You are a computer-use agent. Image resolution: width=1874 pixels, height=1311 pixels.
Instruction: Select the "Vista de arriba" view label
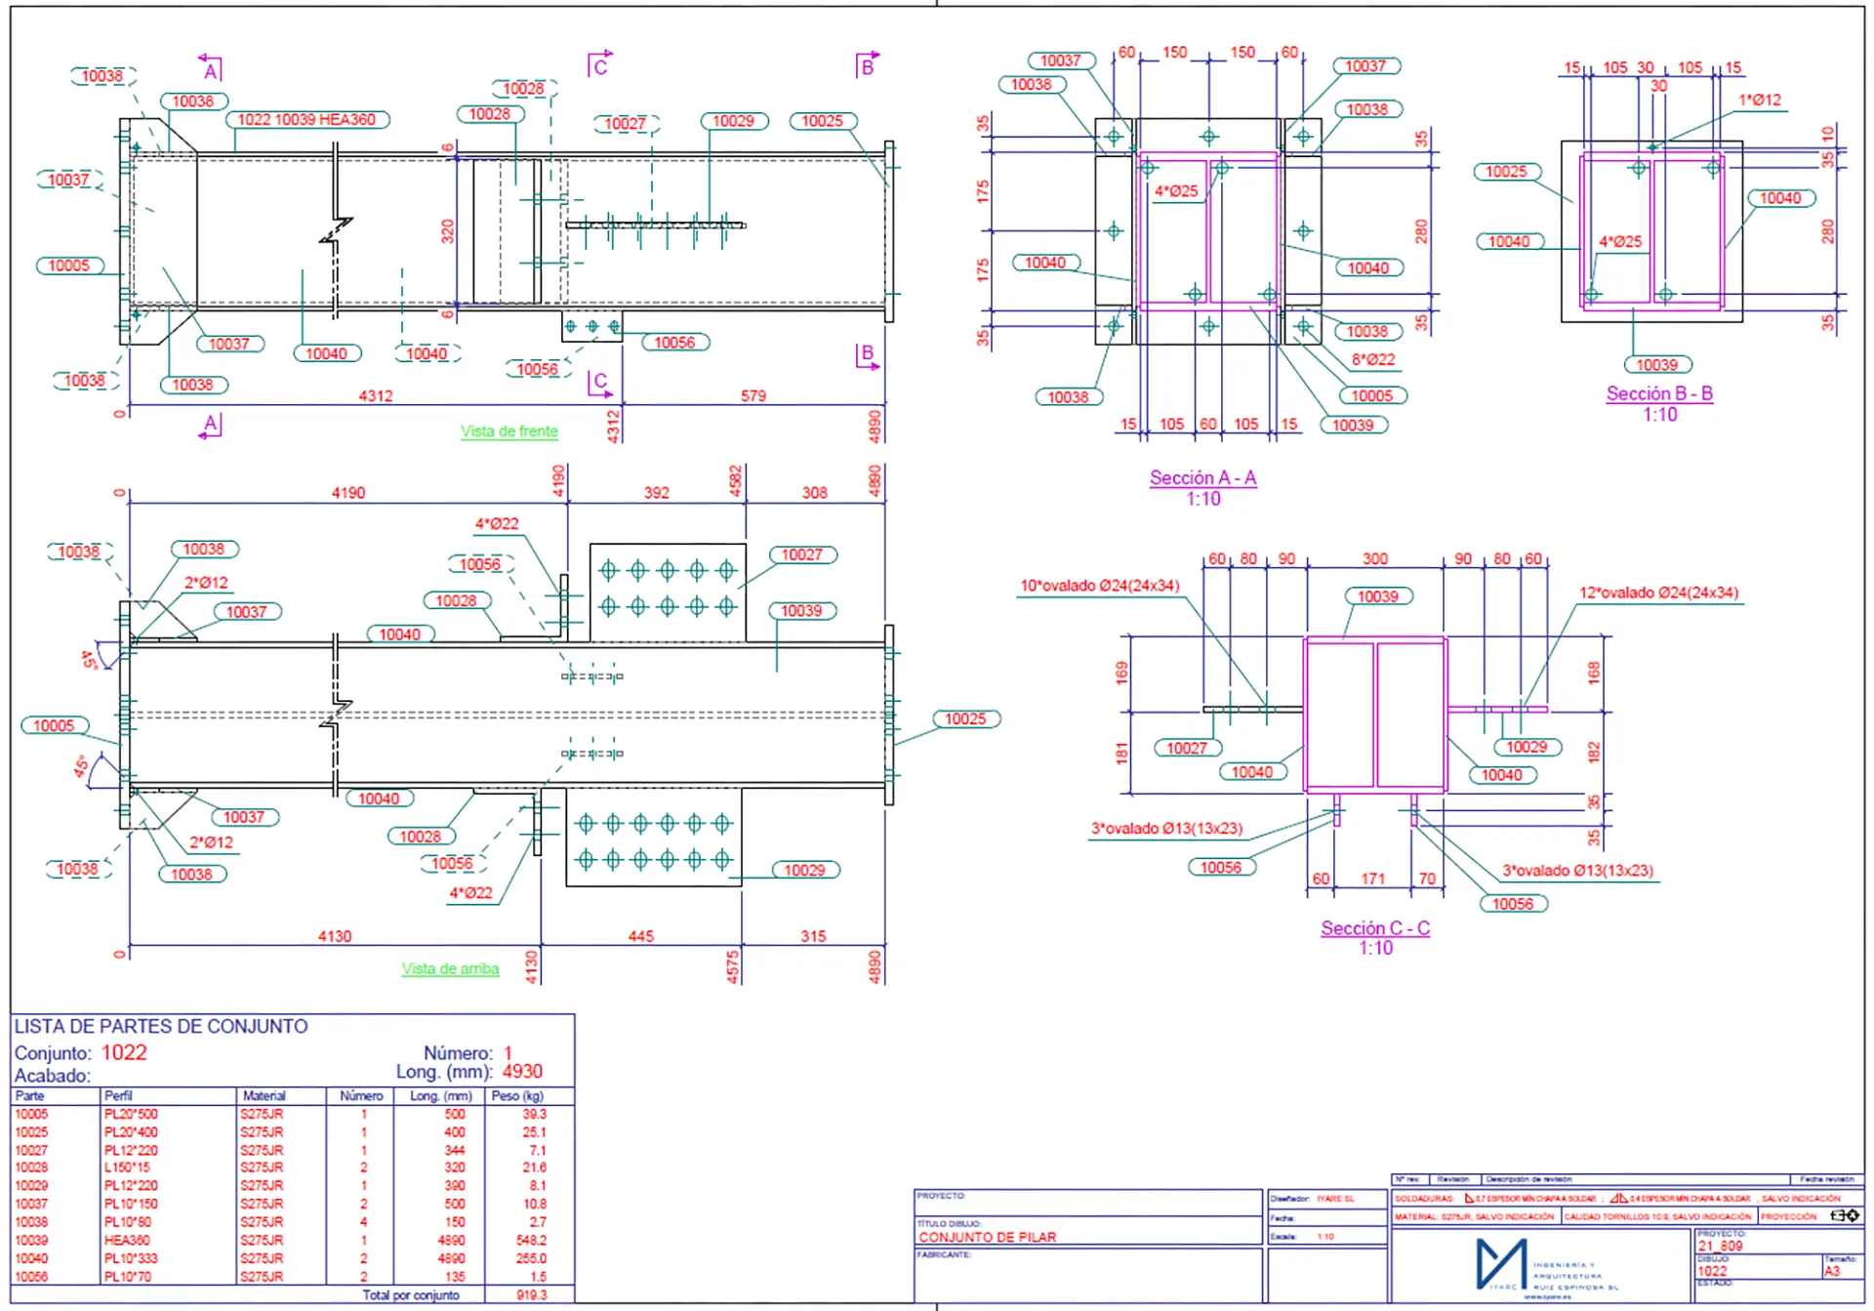450,969
